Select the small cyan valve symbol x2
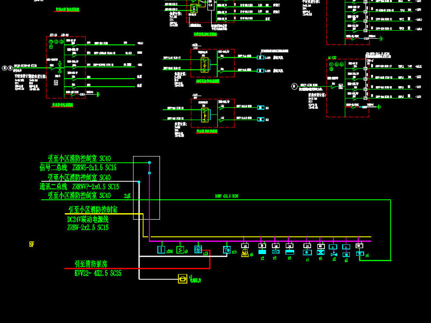 tap(334, 255)
